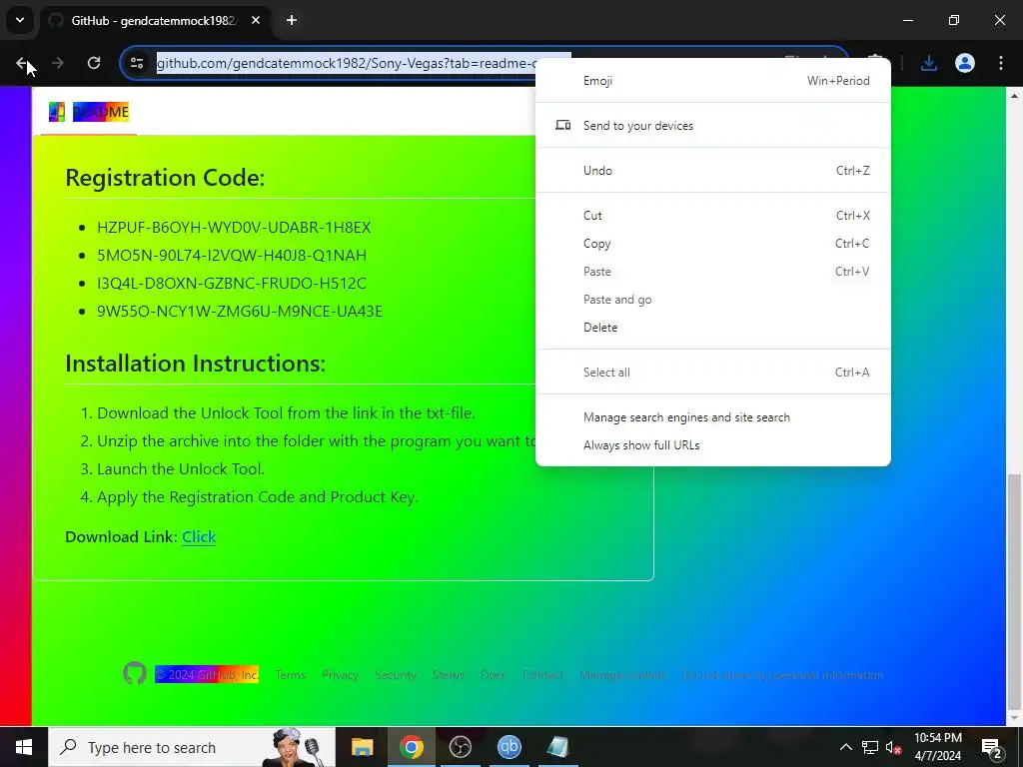Click step 'Launch the Unlock Tool.'
This screenshot has height=767, width=1023.
pyautogui.click(x=181, y=469)
